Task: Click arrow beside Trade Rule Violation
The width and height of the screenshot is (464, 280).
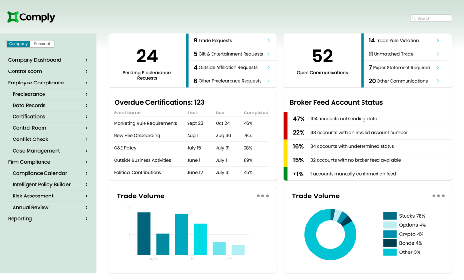Action: tap(438, 41)
